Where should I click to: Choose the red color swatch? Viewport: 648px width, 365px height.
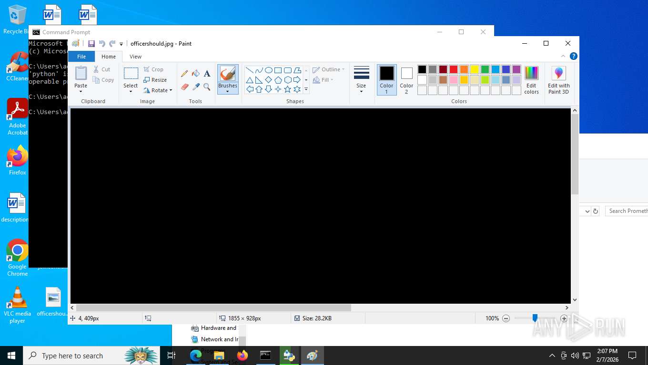coord(454,69)
